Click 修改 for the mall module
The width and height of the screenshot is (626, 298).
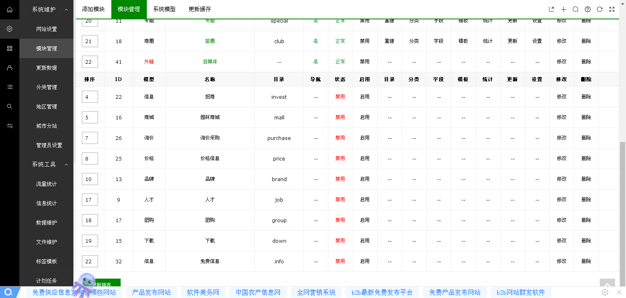(x=561, y=117)
